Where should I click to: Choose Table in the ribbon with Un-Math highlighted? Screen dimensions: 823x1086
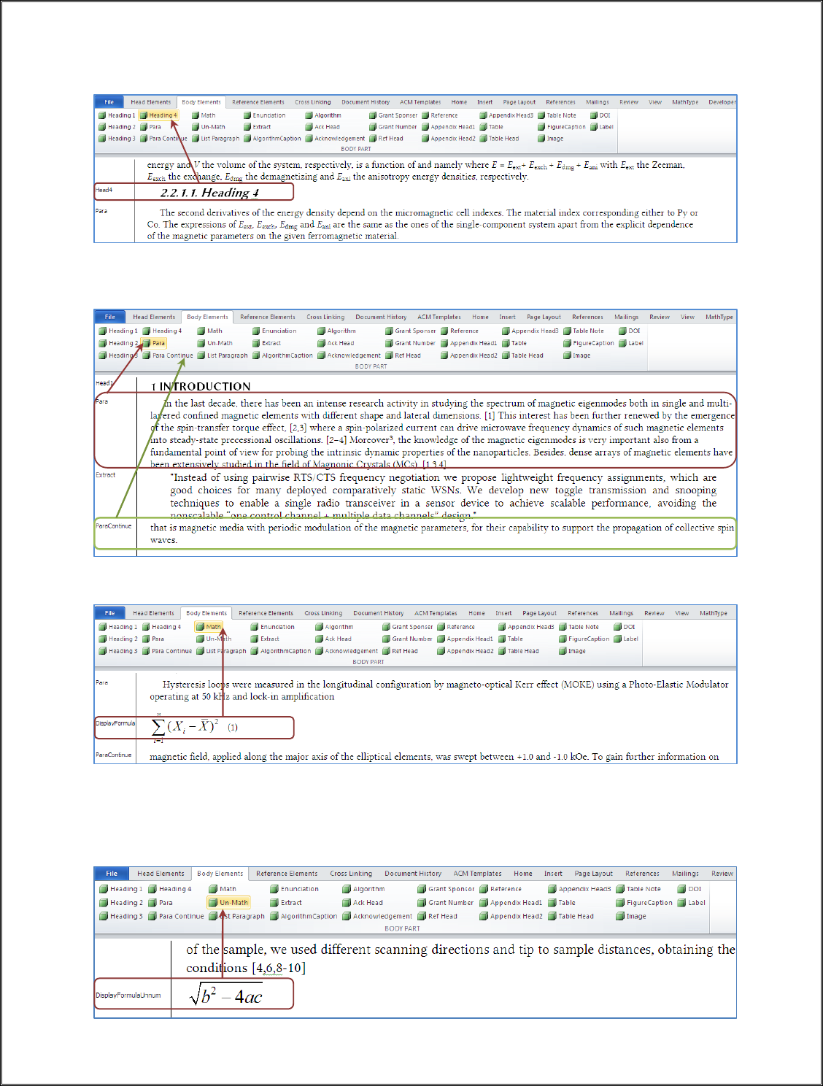coord(562,903)
